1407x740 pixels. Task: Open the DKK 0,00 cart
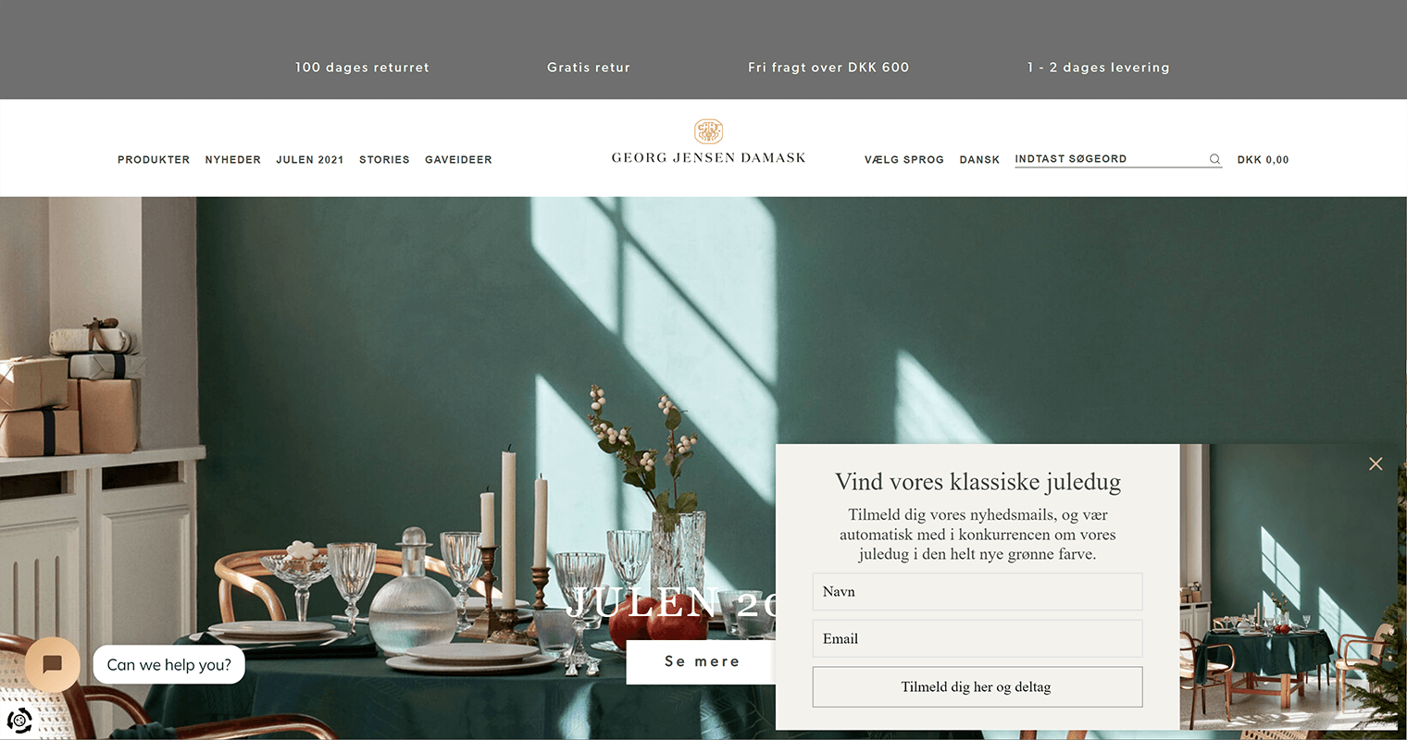[x=1263, y=160]
